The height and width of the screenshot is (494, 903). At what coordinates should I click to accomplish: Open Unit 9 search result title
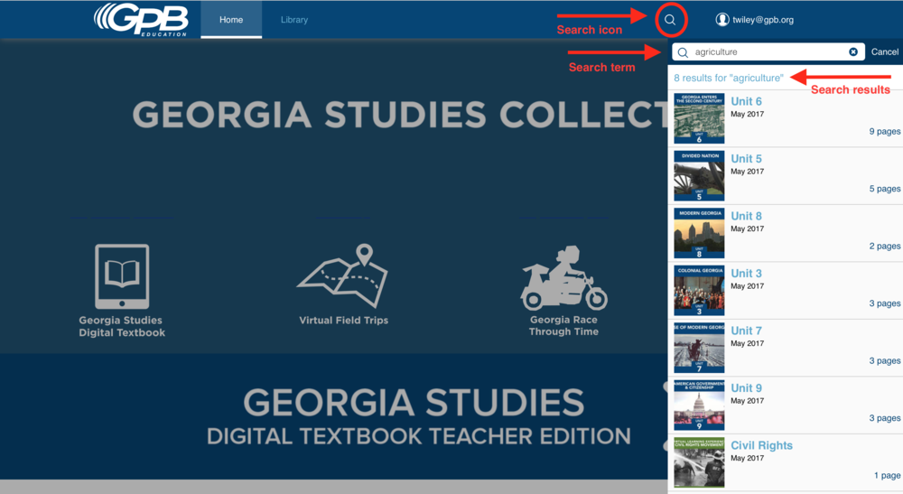(747, 388)
